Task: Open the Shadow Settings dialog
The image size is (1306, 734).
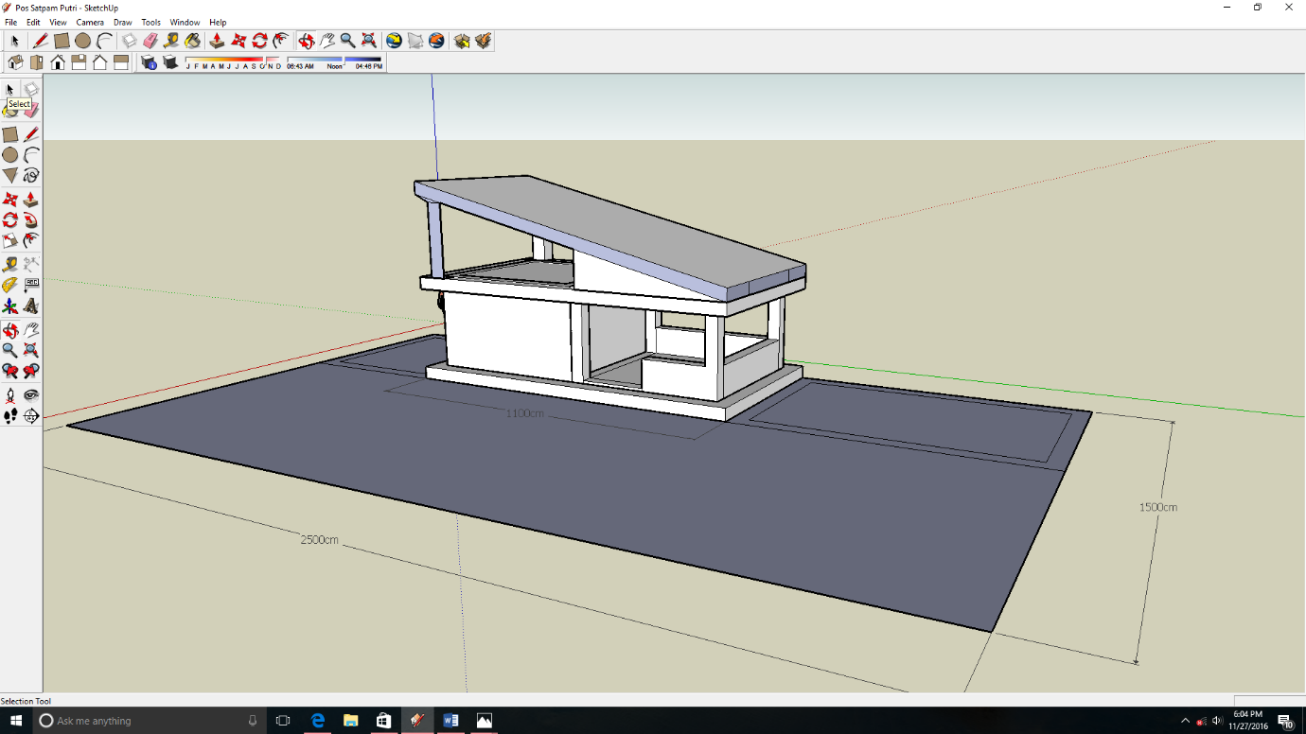Action: click(x=149, y=63)
